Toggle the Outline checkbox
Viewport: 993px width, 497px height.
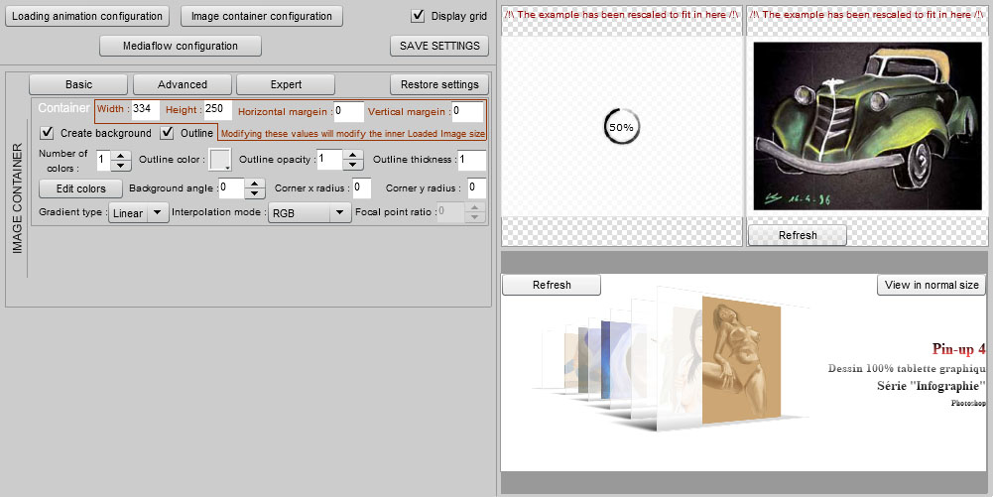168,132
